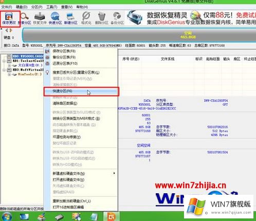Image resolution: width=256 pixels, height=221 pixels.
Task: Collapse the HD3:MsftVirtual tree node
Action: point(4,70)
